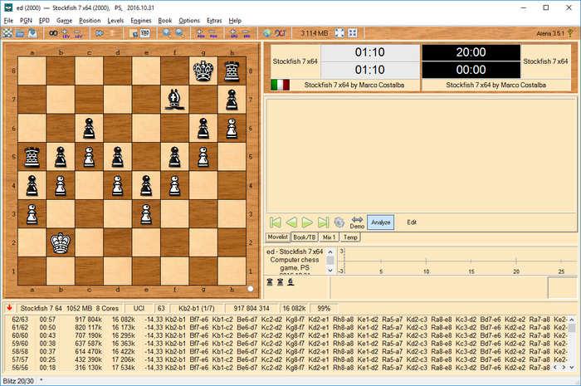Click the globe icon in toolbar
581x386 pixels.
coord(267,32)
